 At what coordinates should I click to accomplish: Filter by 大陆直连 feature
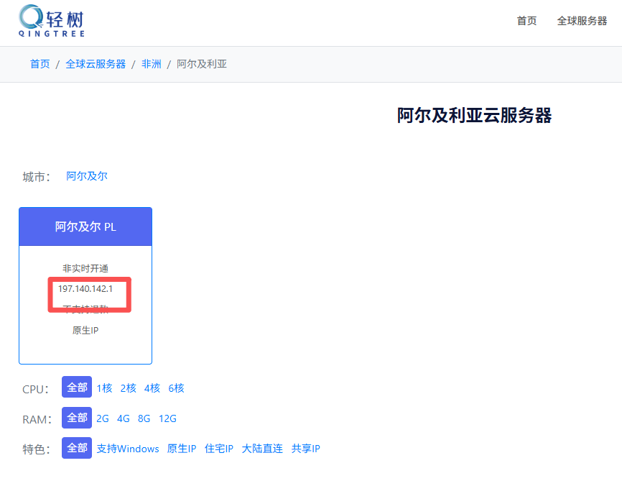tap(262, 449)
